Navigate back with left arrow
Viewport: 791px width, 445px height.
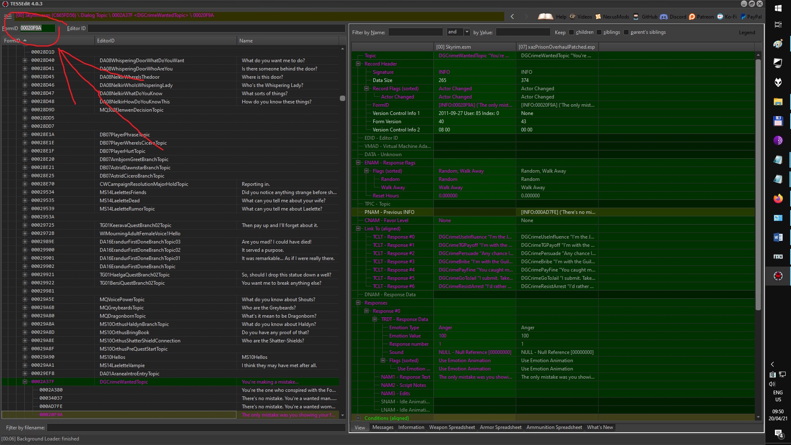512,16
